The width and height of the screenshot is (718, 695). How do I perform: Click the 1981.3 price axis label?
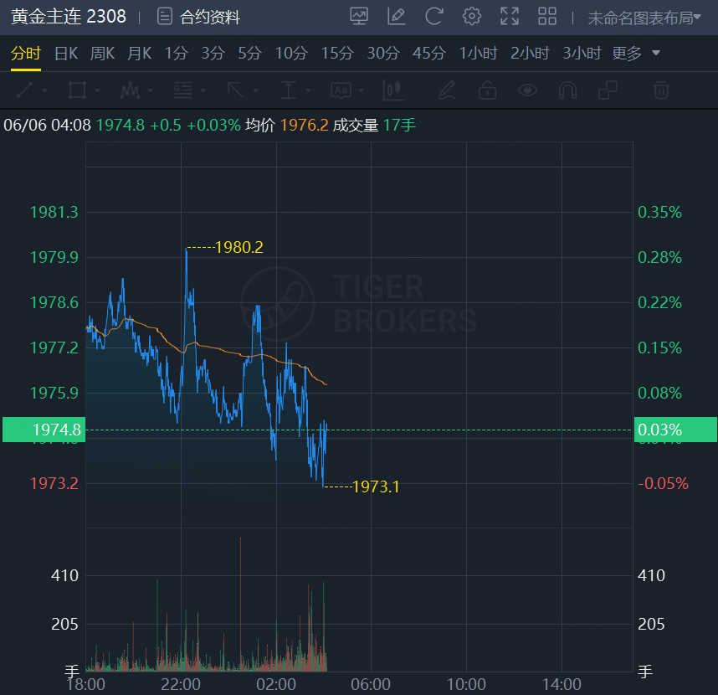pyautogui.click(x=54, y=212)
